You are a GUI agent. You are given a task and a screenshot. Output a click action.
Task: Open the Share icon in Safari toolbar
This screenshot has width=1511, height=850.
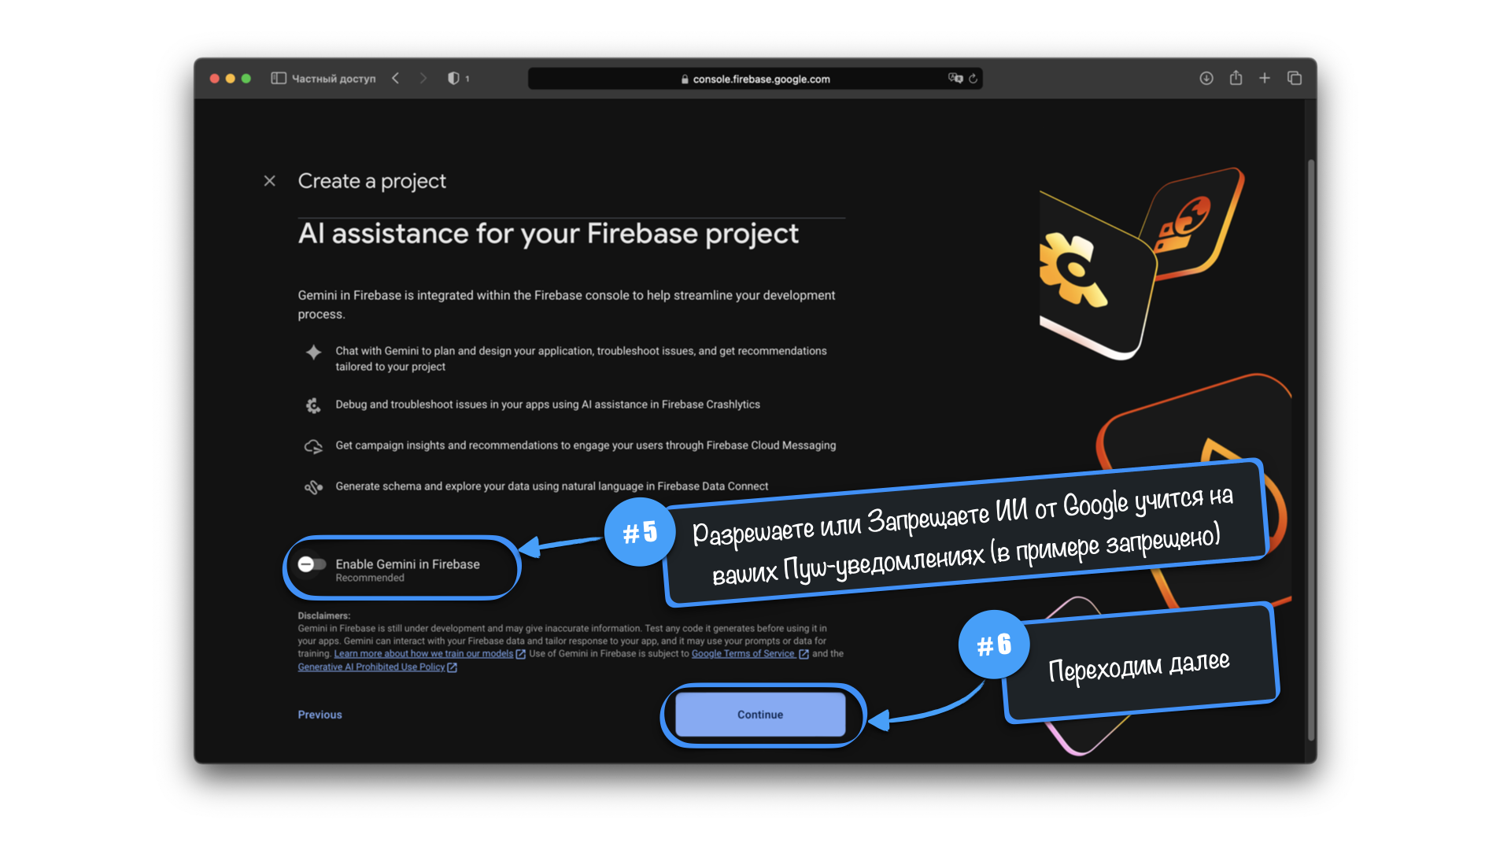[x=1236, y=78]
